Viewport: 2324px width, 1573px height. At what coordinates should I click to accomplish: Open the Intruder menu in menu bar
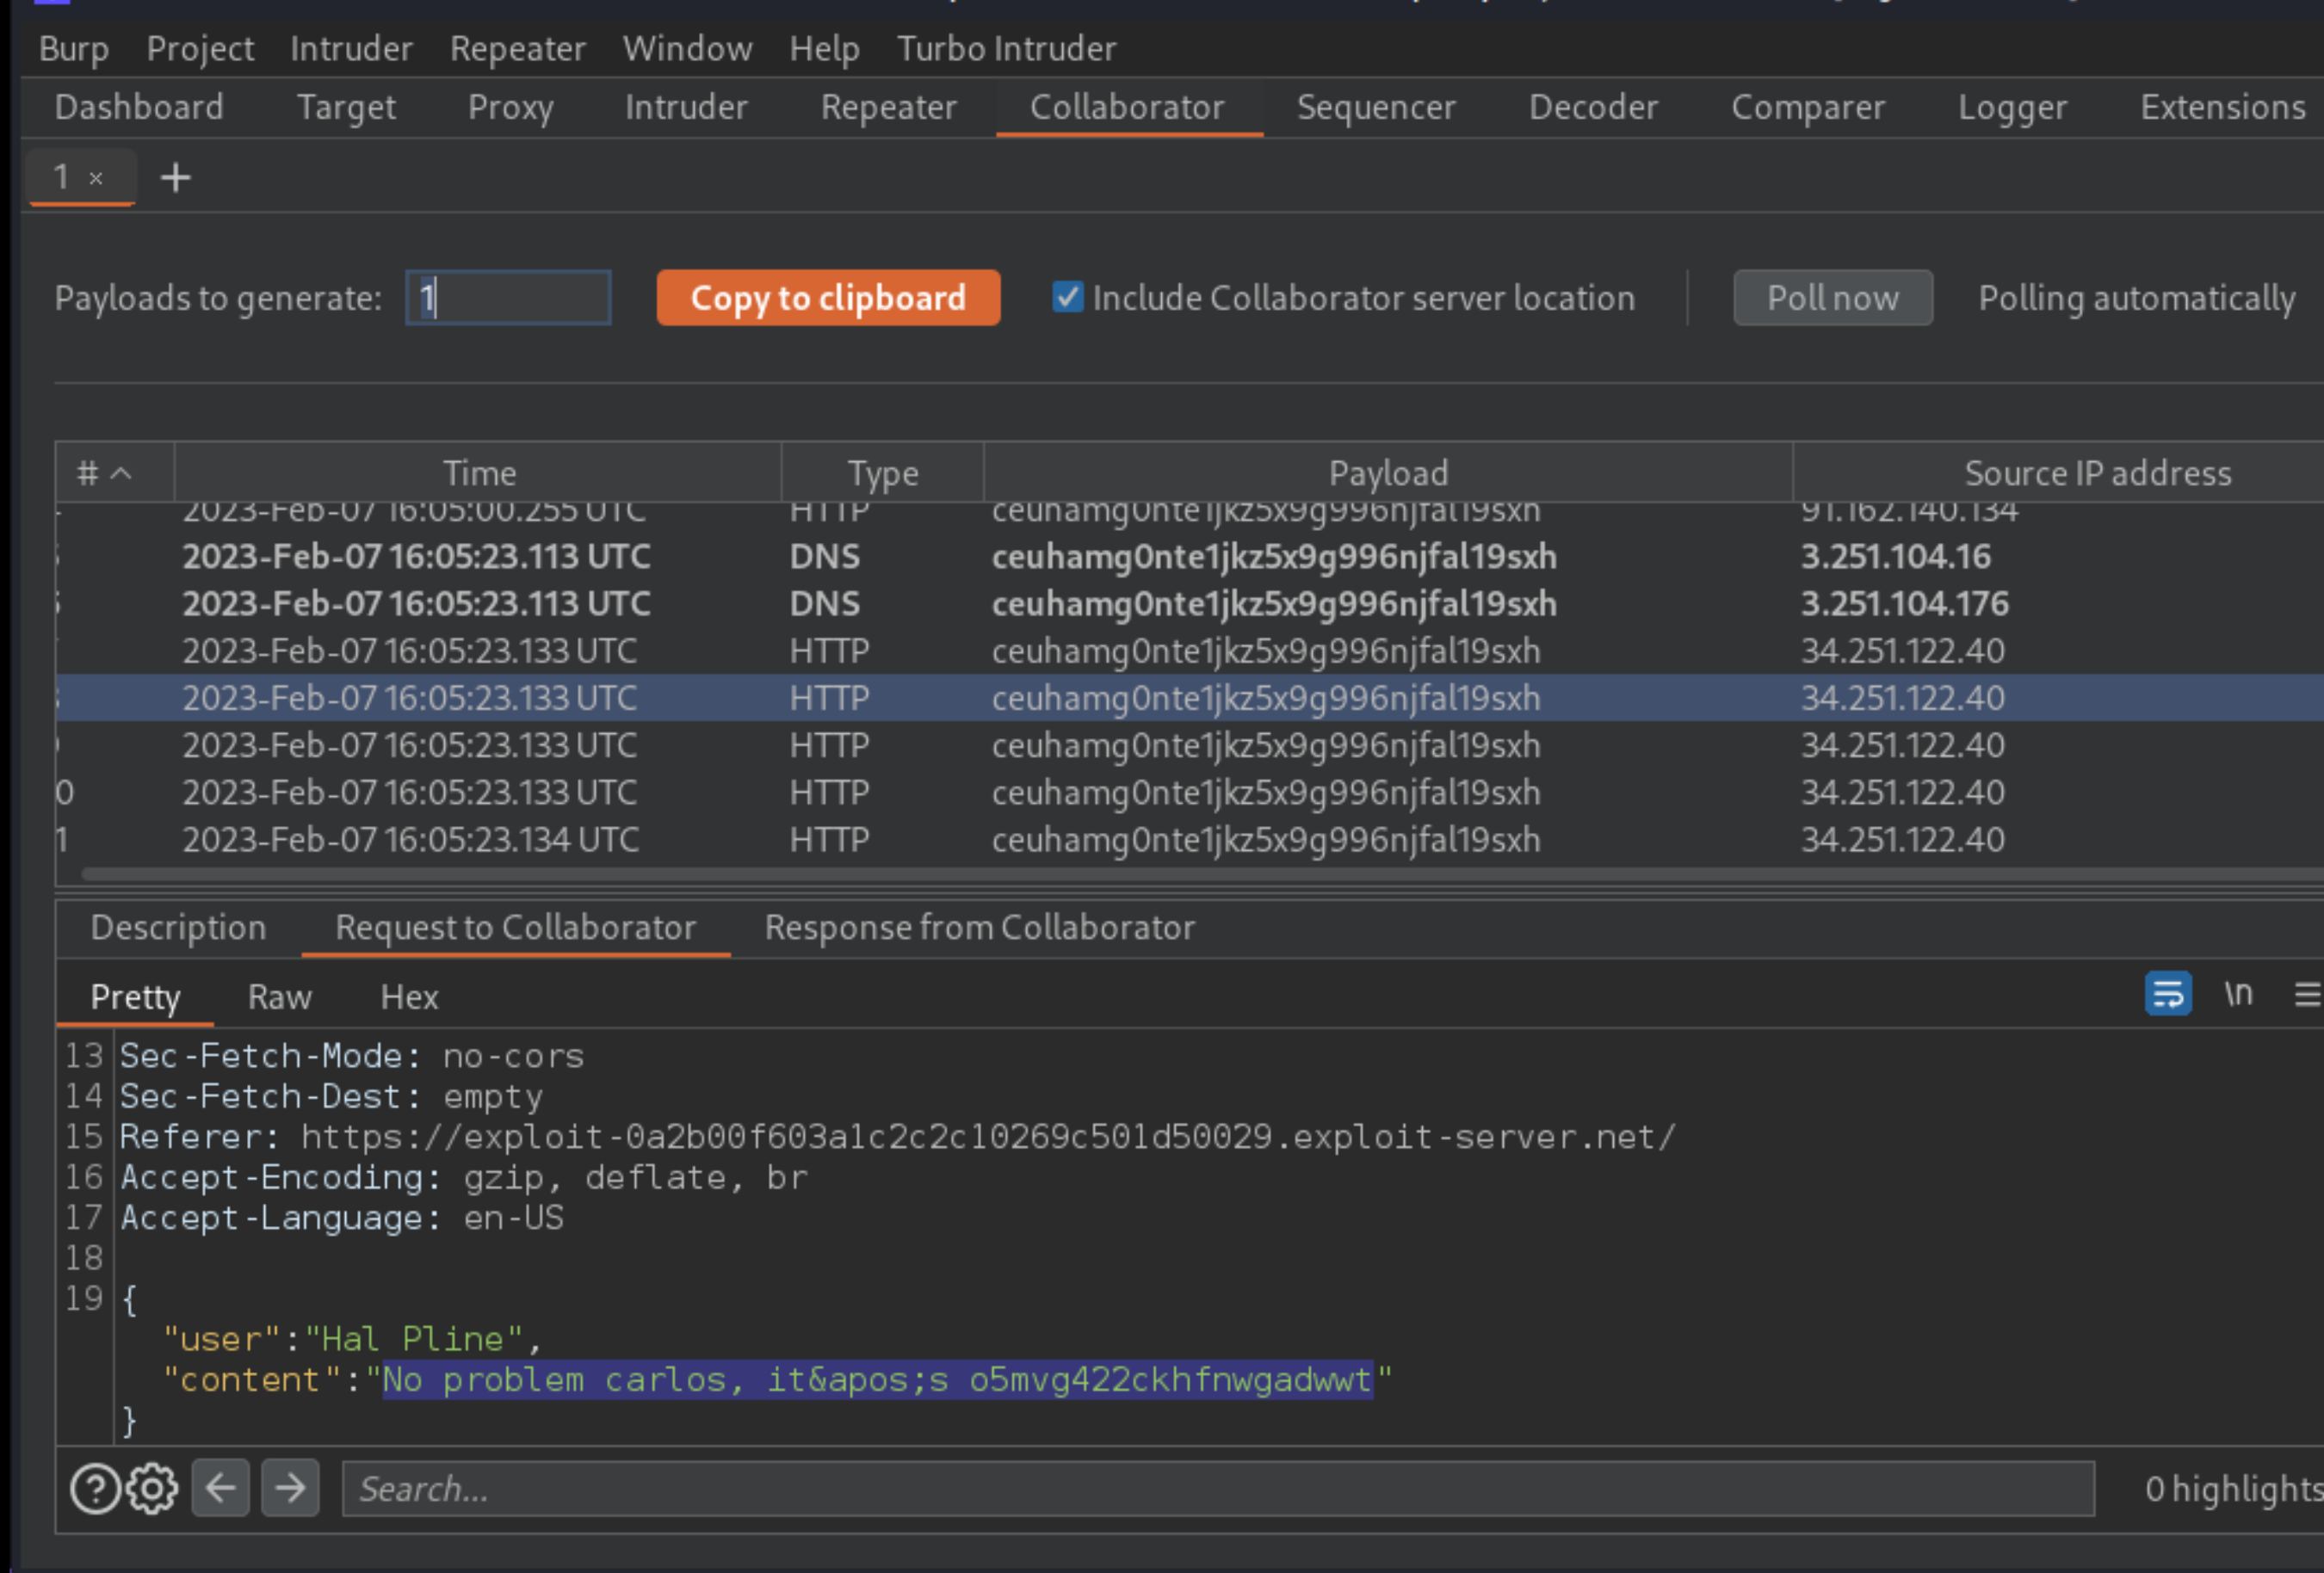tap(351, 48)
